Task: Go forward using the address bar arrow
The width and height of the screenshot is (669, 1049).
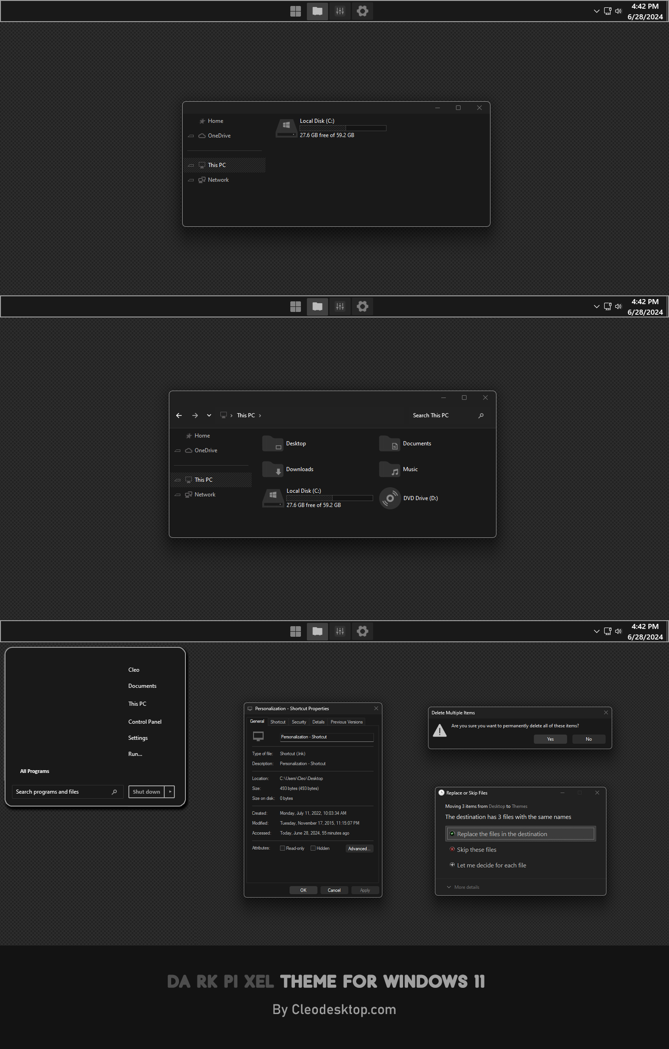Action: (x=195, y=415)
